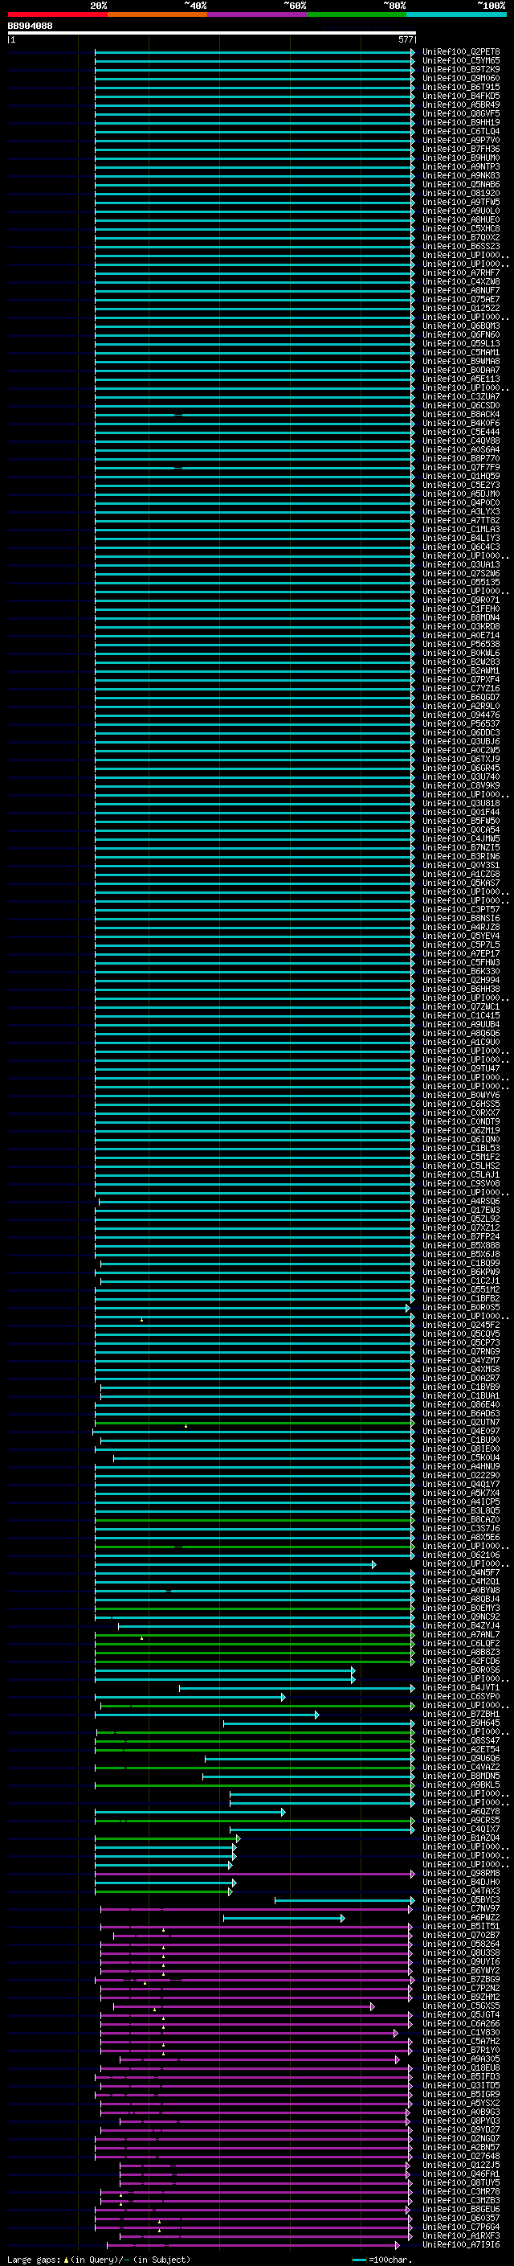Select the UniRef100_C1BQ99 label
The image size is (514, 2266).
[461, 1263]
